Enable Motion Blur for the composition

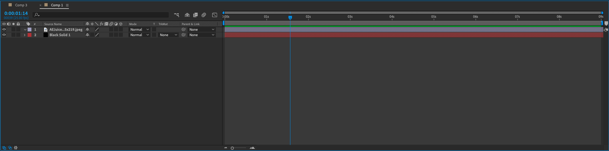[204, 15]
